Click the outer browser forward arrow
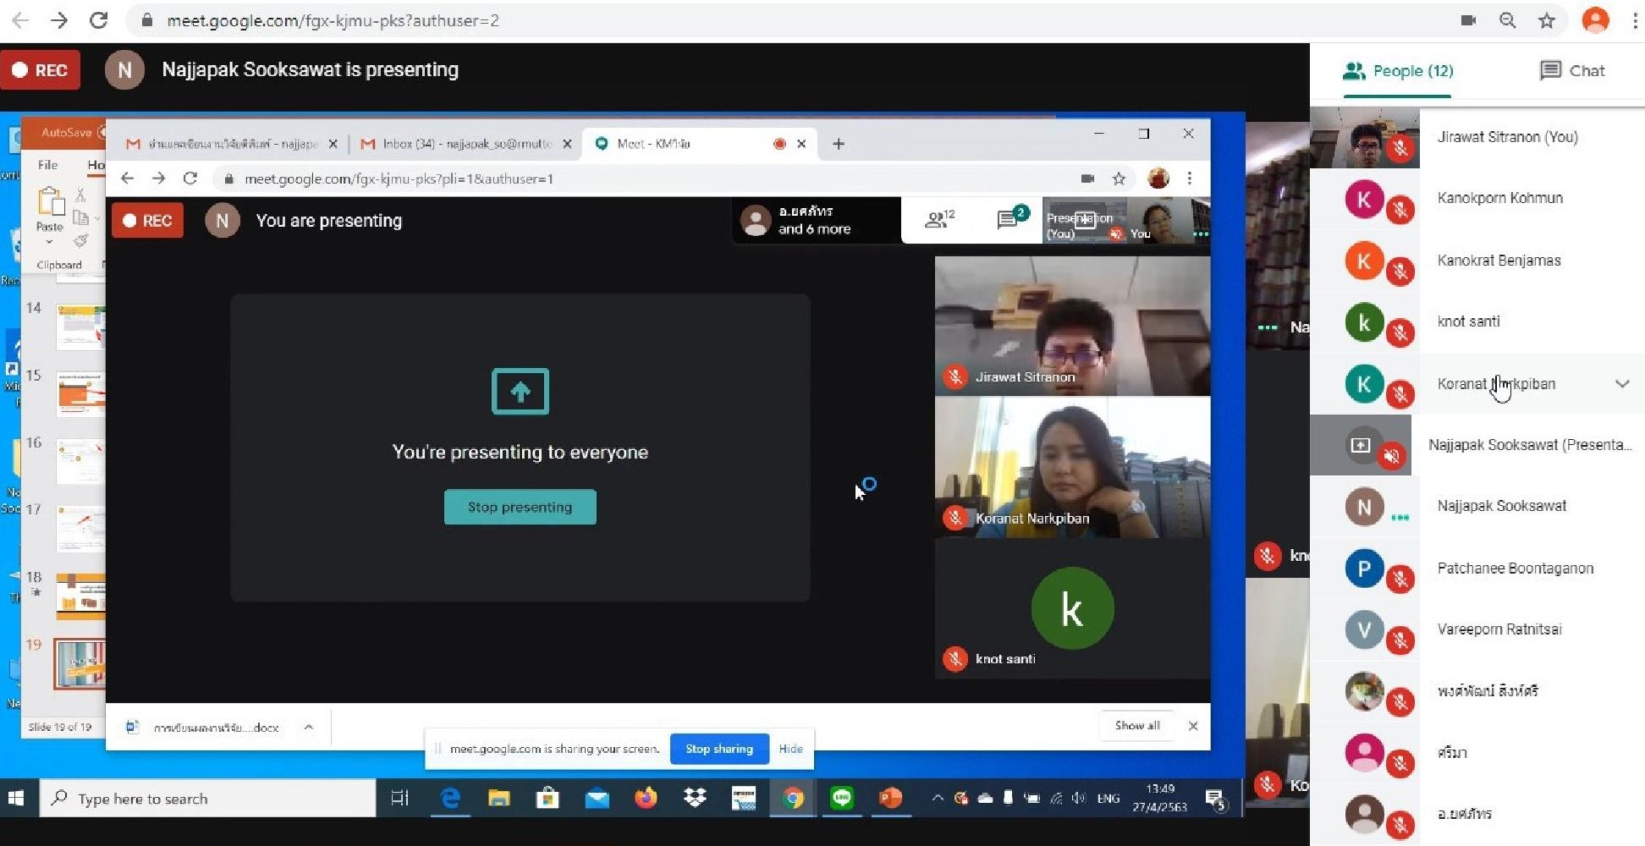Image resolution: width=1645 pixels, height=846 pixels. point(59,20)
